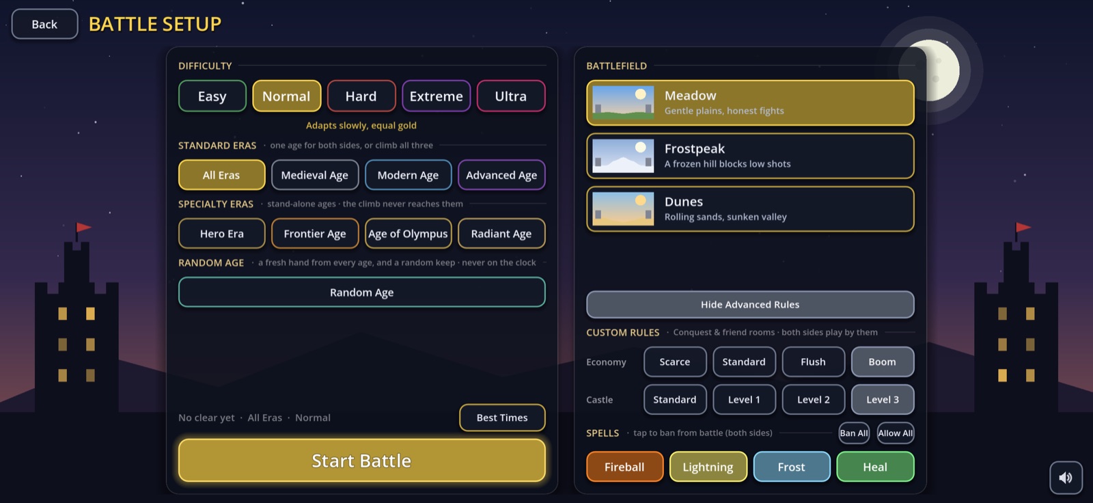
Task: Toggle the Lightning spell ban
Action: coord(708,467)
